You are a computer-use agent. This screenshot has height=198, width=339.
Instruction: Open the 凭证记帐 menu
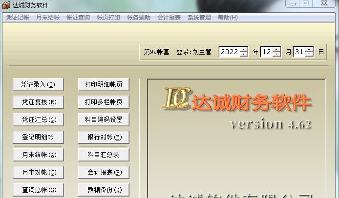(x=18, y=17)
